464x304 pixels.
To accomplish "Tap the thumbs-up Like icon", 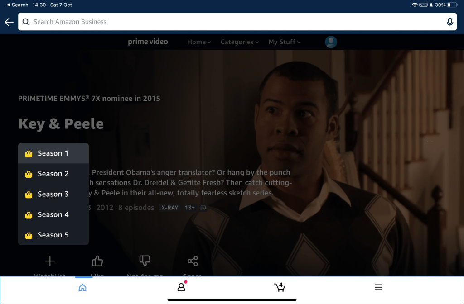I will click(97, 261).
